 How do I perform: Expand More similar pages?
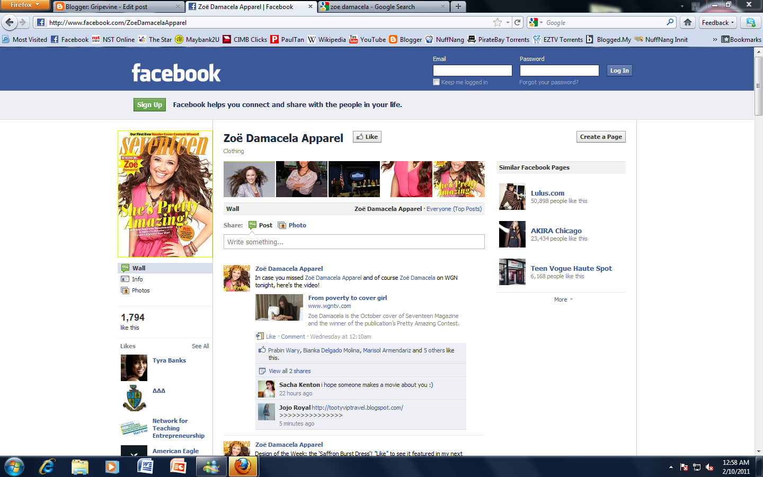coord(563,299)
